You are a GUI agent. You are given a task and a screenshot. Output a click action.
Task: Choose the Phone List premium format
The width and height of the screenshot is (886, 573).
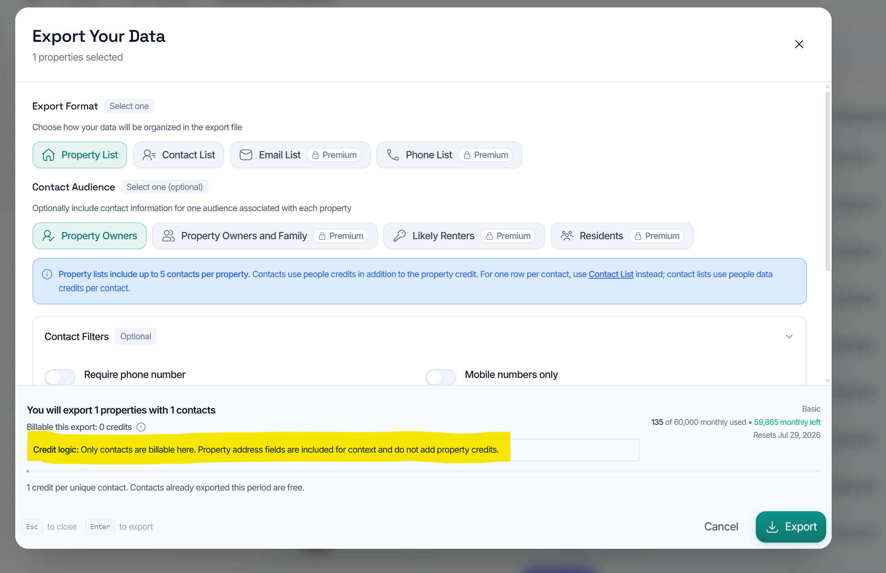coord(449,155)
